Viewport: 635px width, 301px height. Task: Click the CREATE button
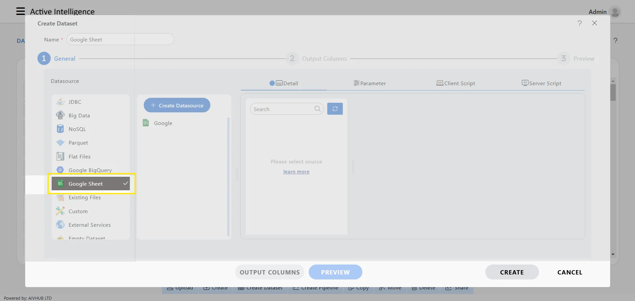pyautogui.click(x=512, y=272)
